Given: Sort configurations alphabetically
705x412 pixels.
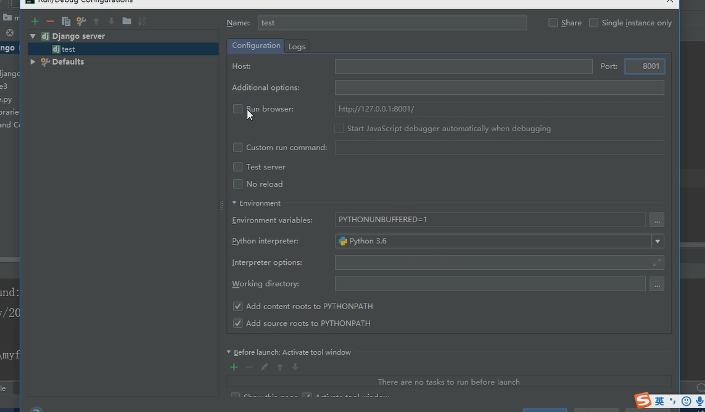Looking at the screenshot, I should click(x=142, y=21).
